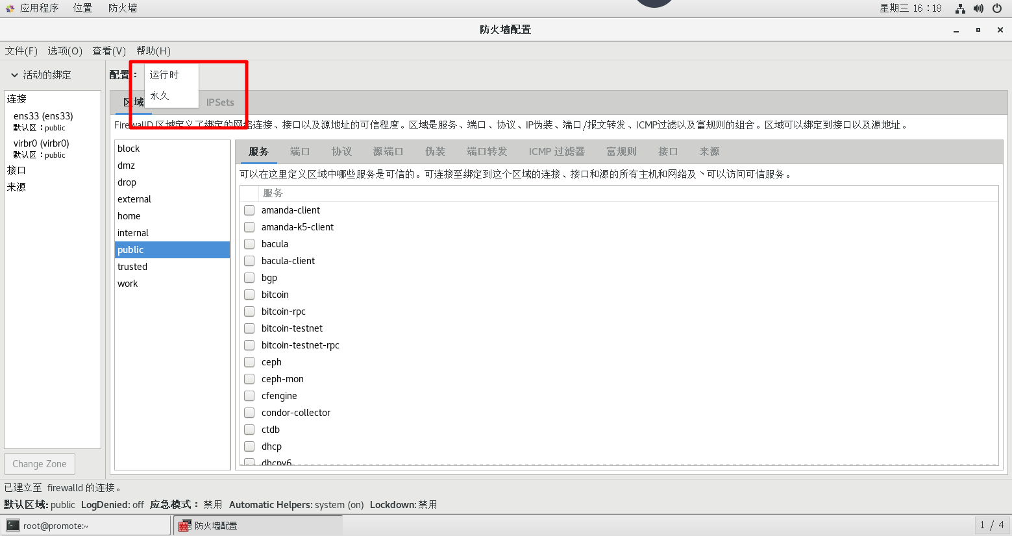Enable the amanda-client service

pos(249,210)
